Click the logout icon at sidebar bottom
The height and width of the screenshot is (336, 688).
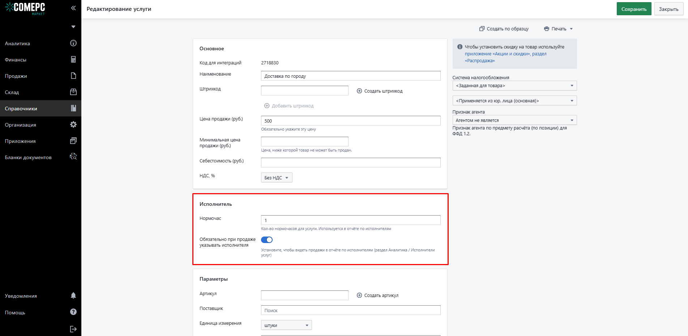(x=73, y=329)
